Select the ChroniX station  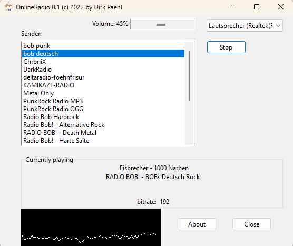(x=103, y=62)
